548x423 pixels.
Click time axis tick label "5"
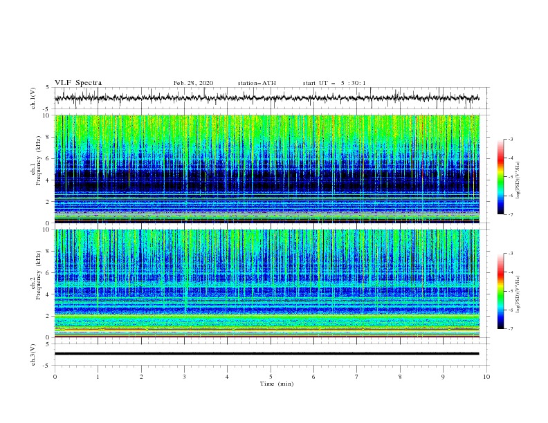click(x=271, y=377)
